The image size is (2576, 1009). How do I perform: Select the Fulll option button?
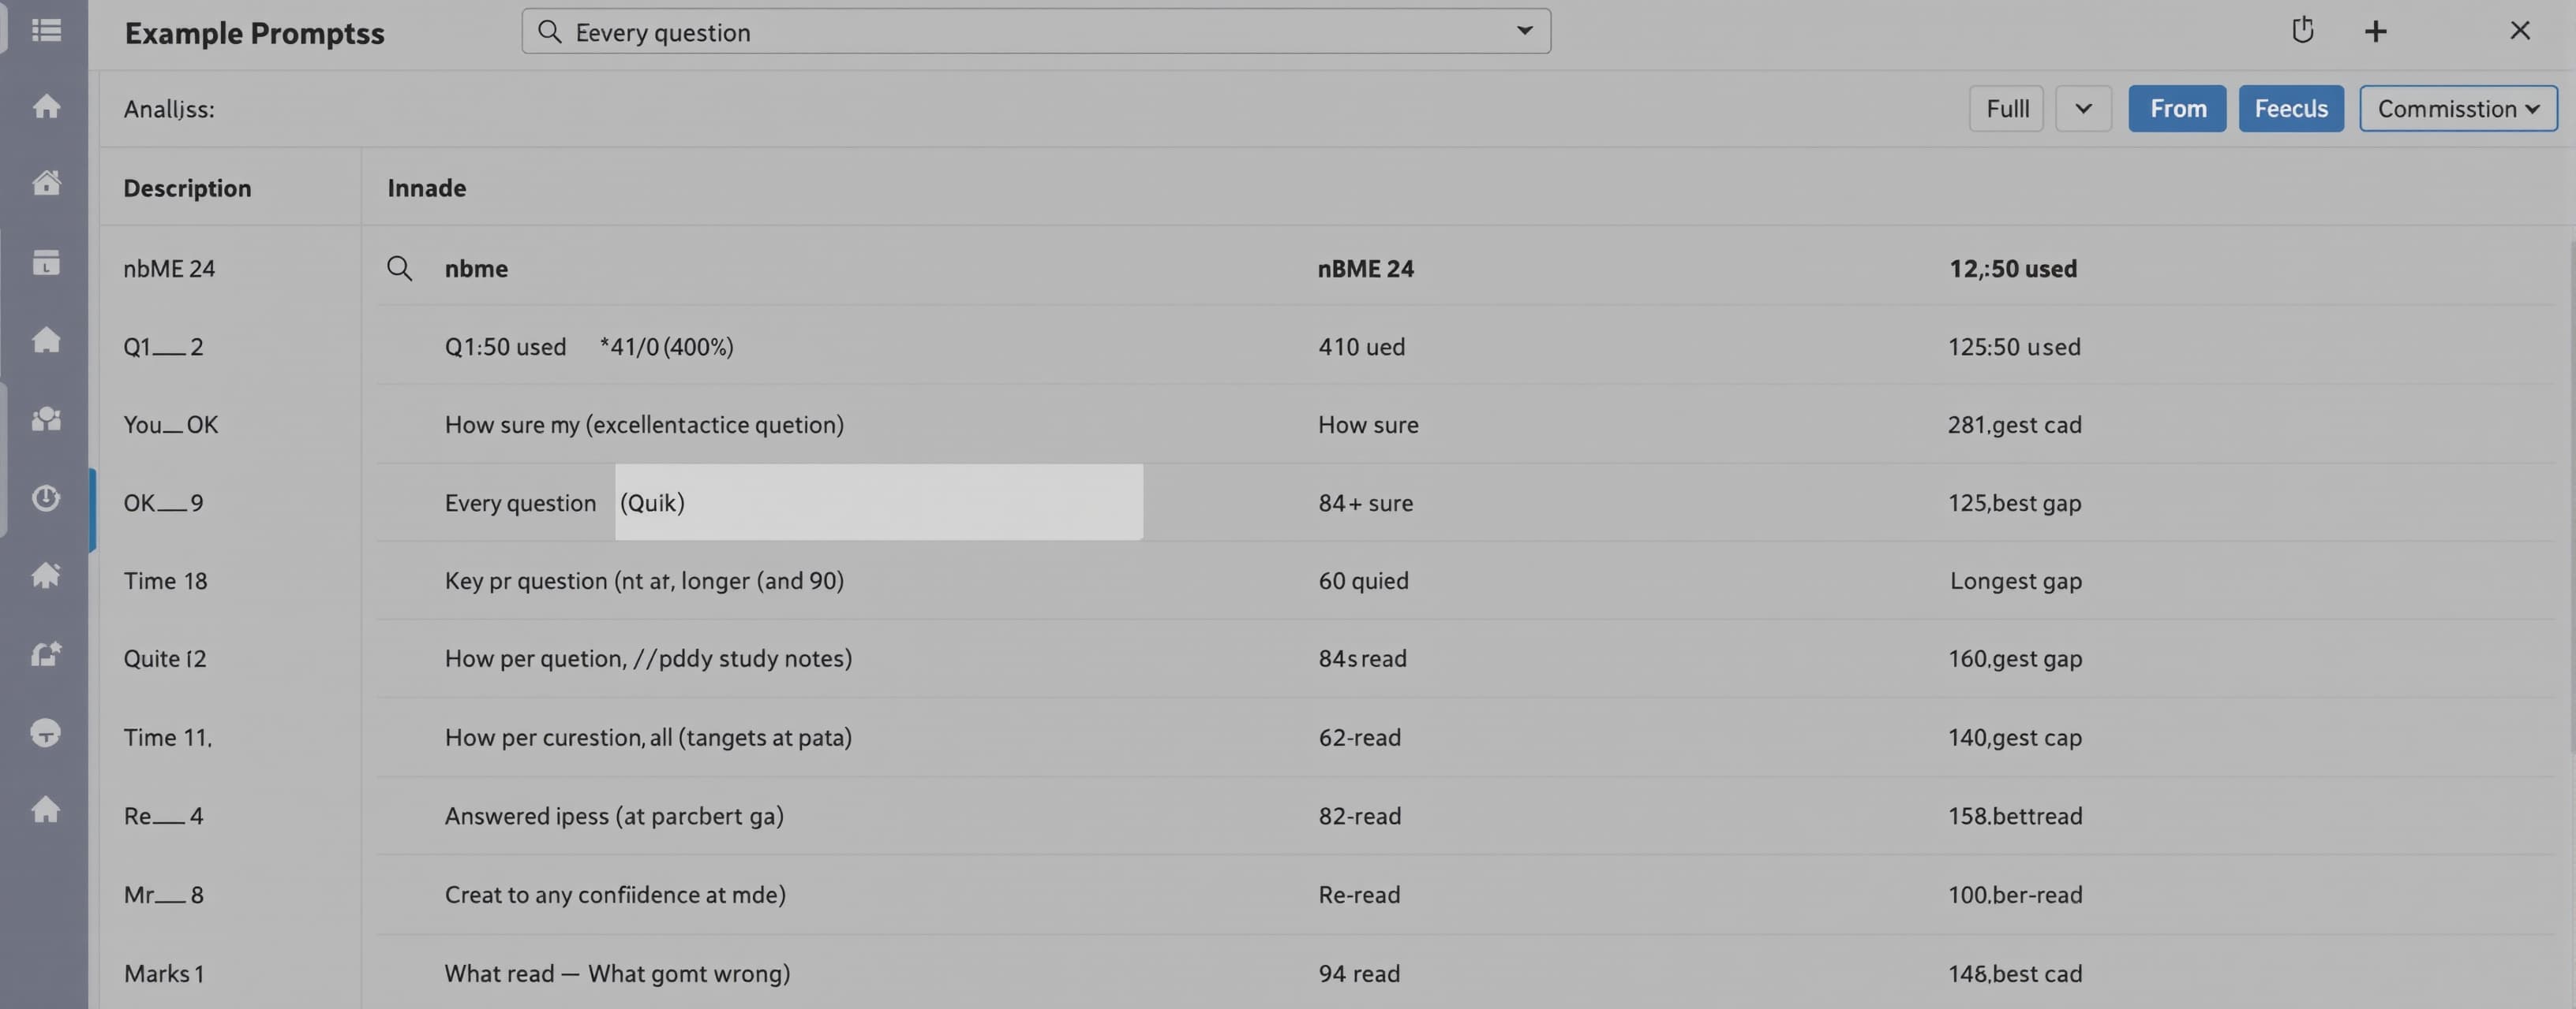click(2006, 108)
